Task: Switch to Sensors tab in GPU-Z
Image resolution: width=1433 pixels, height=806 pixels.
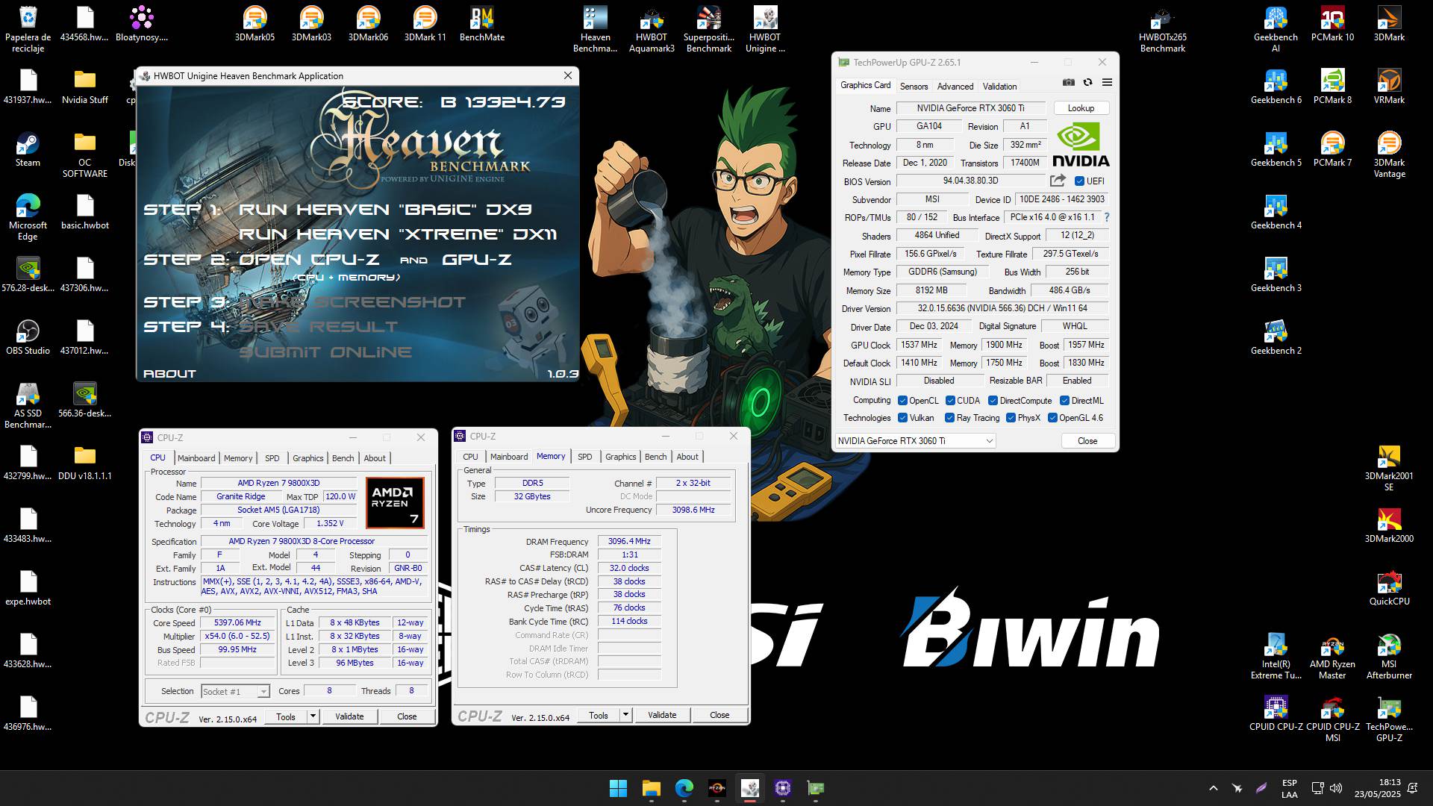Action: (914, 86)
